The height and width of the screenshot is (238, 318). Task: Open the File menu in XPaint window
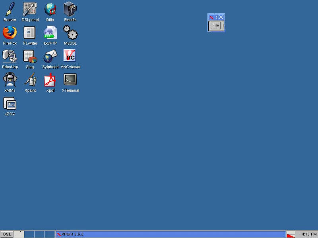(215, 25)
